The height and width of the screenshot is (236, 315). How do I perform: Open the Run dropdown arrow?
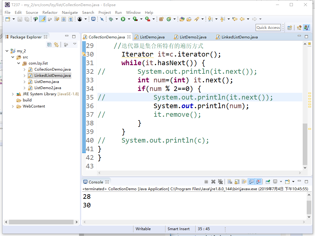(x=129, y=19)
